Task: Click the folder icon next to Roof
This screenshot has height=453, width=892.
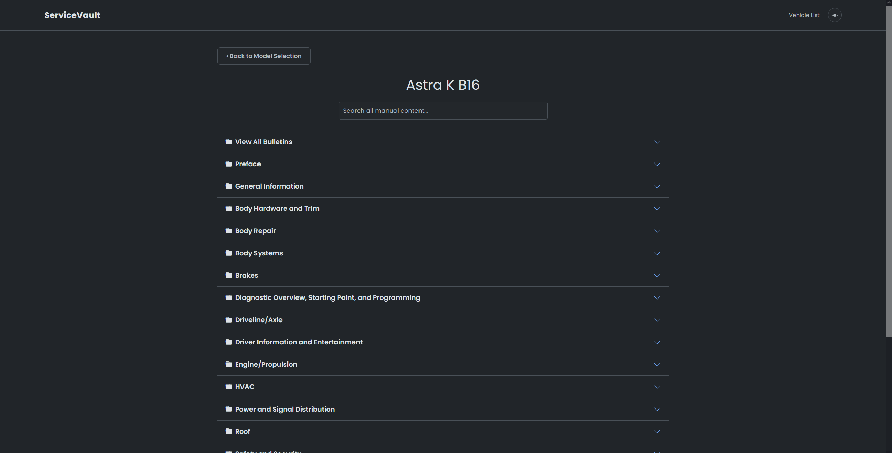Action: pyautogui.click(x=229, y=431)
